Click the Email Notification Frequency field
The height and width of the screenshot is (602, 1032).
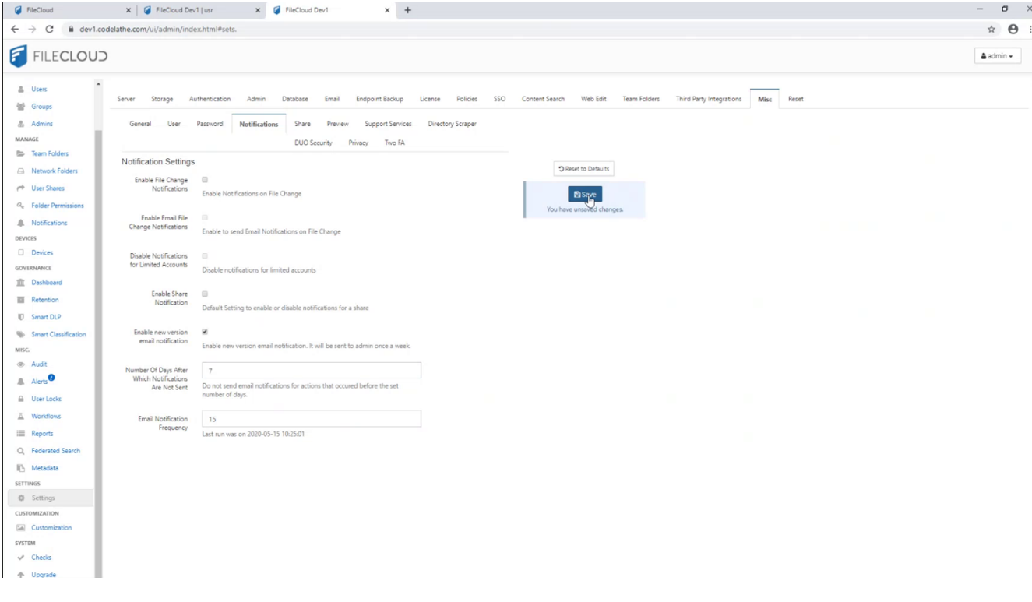click(311, 419)
